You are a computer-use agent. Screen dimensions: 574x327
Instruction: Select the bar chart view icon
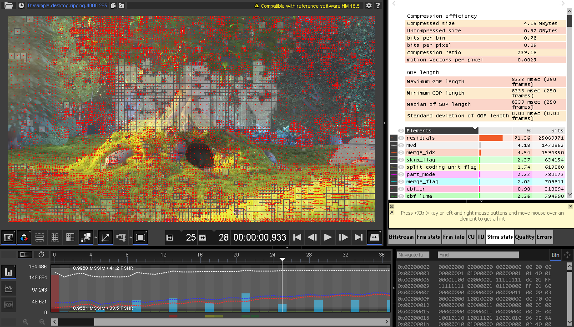[x=9, y=272]
